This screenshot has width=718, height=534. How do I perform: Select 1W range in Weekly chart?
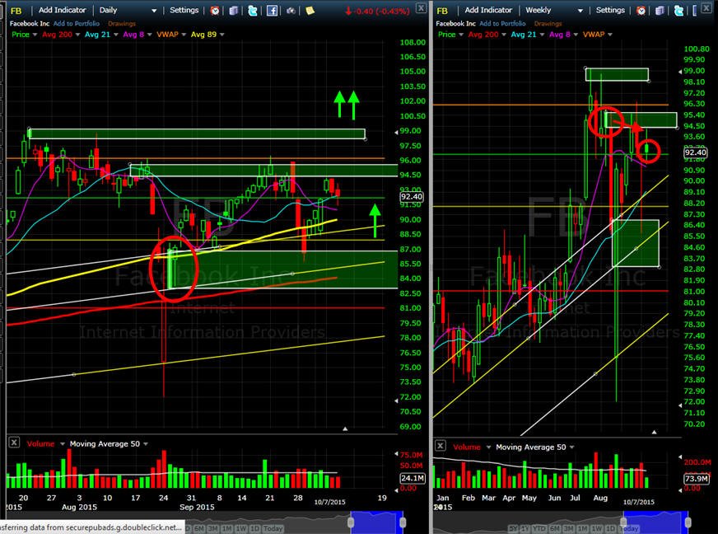[x=597, y=528]
